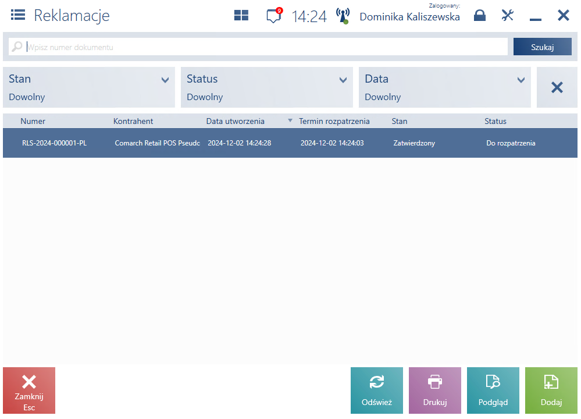This screenshot has height=419, width=581.
Task: Lock the session with padlock icon
Action: pyautogui.click(x=479, y=16)
